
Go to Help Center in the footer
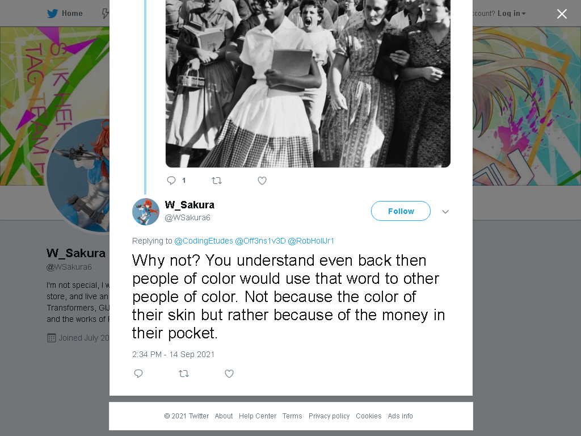pos(258,416)
